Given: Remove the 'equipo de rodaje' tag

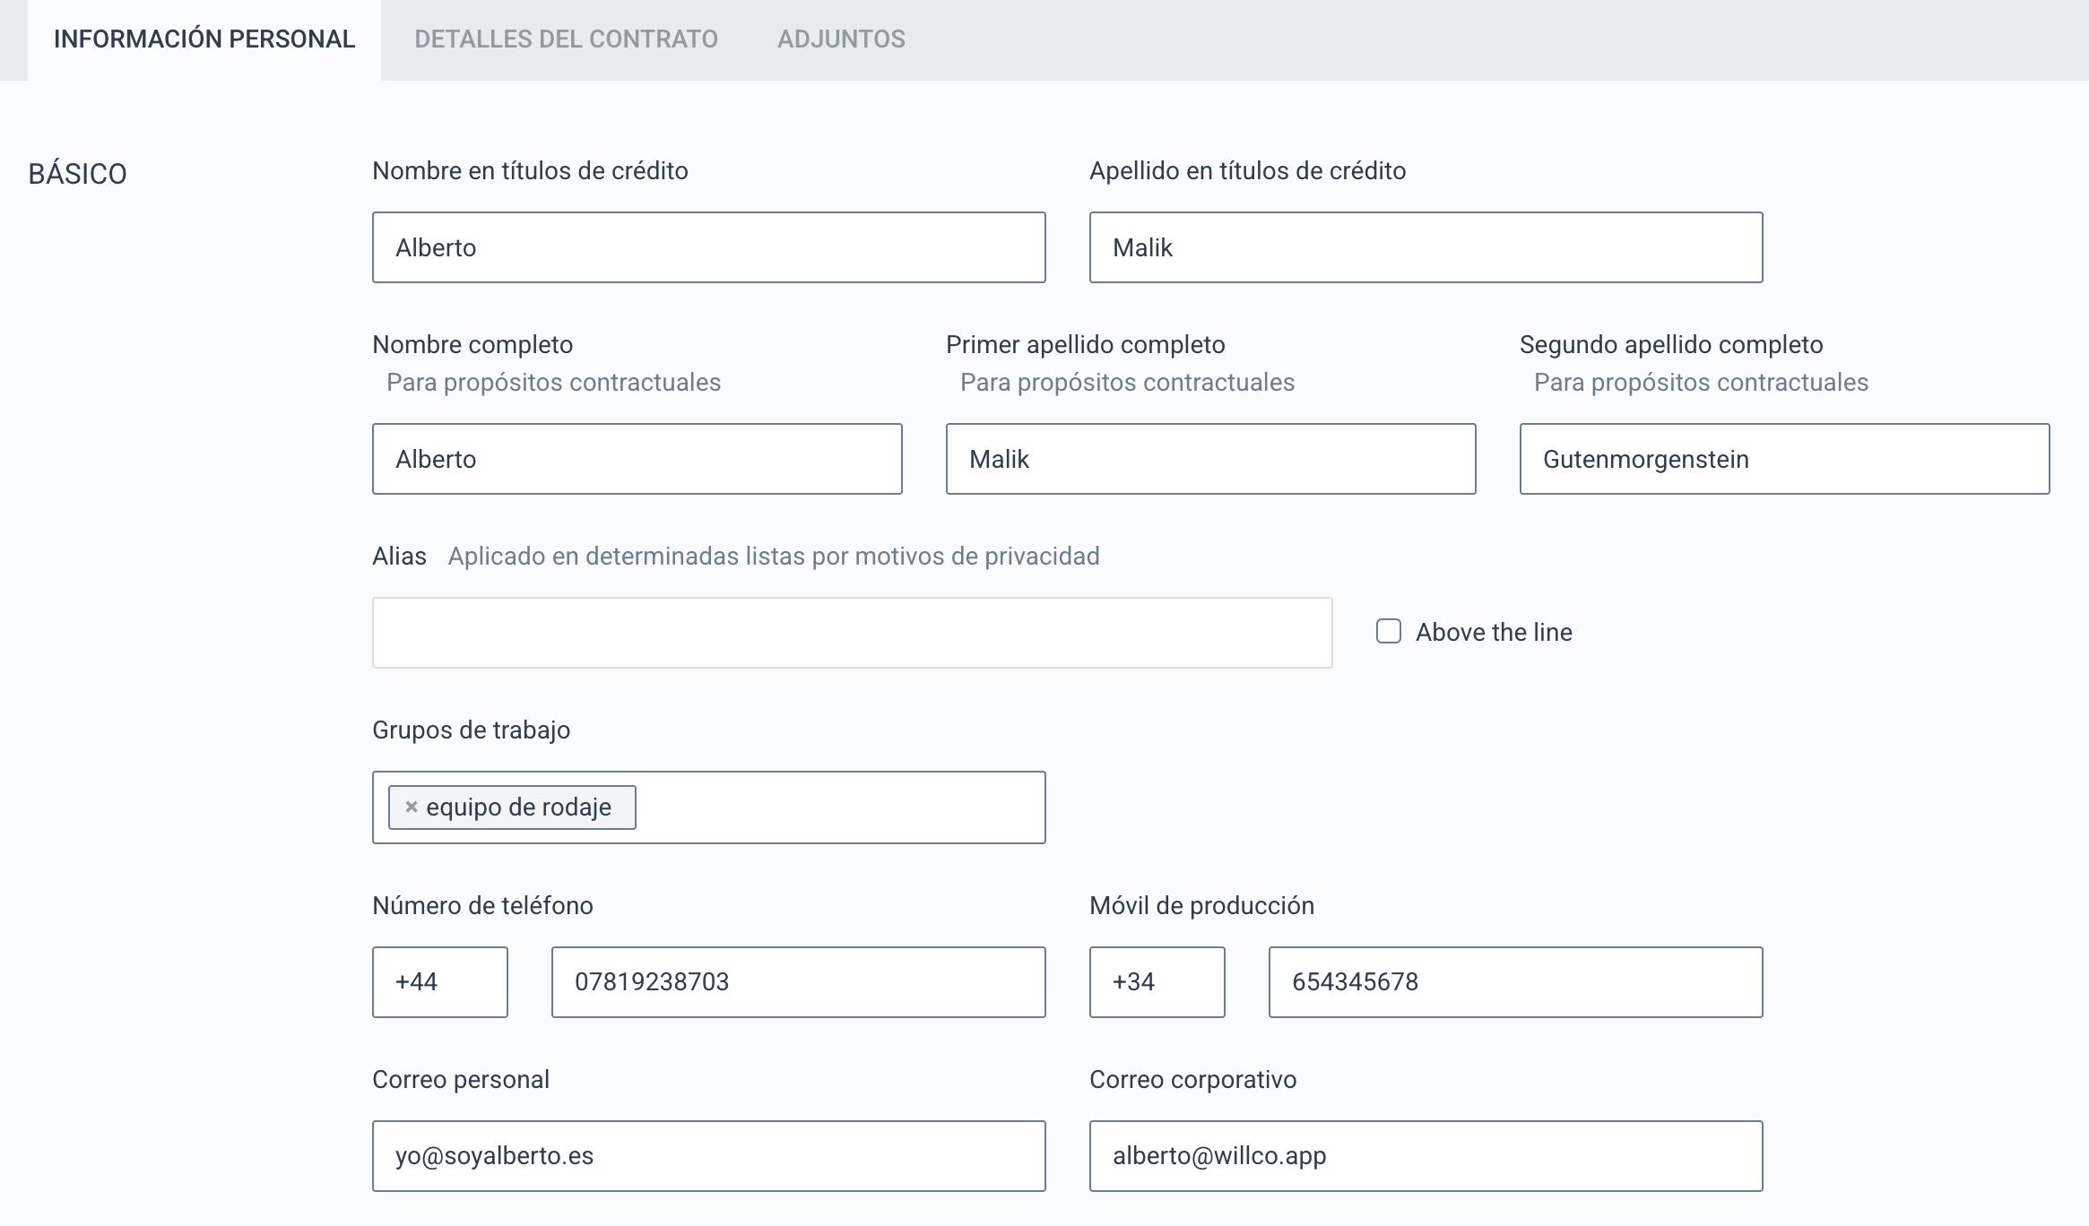Looking at the screenshot, I should click(x=412, y=807).
